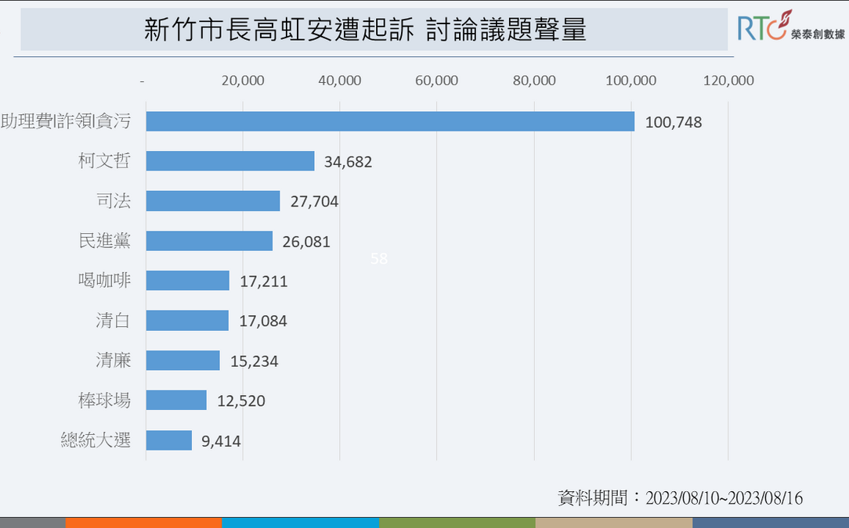
Task: Select the green strip in the bottom color bar
Action: click(x=457, y=523)
